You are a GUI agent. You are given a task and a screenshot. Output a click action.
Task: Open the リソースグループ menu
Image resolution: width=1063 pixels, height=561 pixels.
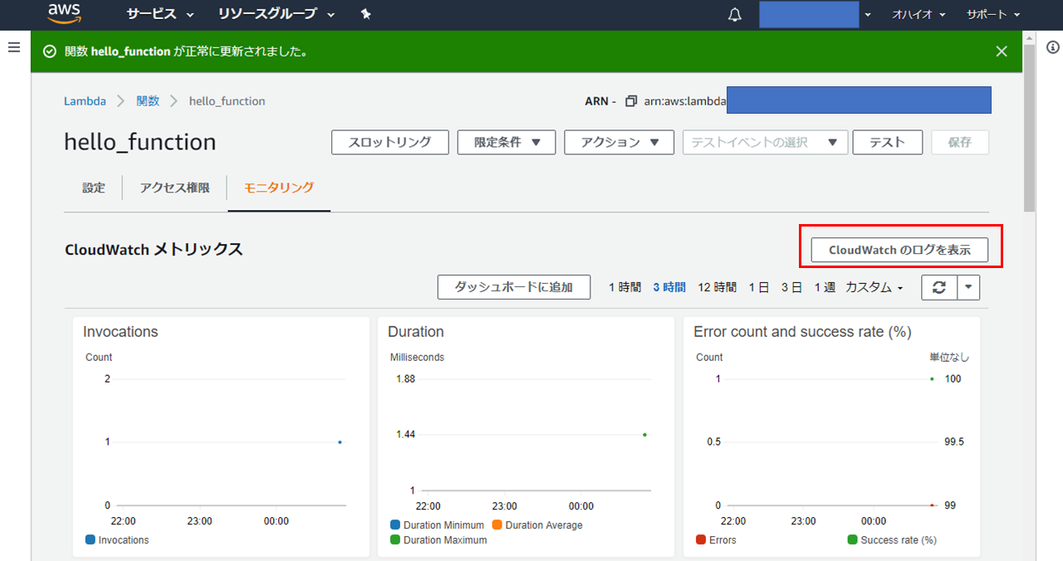pyautogui.click(x=277, y=14)
